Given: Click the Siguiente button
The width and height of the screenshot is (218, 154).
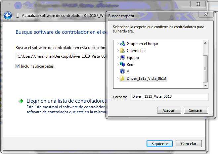Looking at the screenshot, I should coord(159,143).
